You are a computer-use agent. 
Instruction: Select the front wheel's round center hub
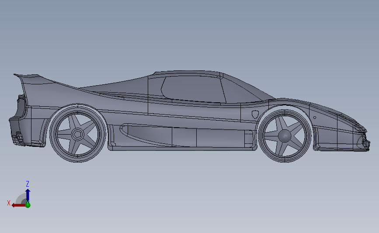pos(285,136)
